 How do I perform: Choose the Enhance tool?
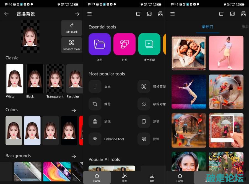pos(95,139)
